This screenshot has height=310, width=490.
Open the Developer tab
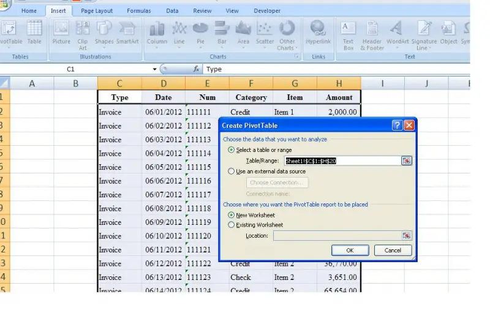tap(267, 10)
